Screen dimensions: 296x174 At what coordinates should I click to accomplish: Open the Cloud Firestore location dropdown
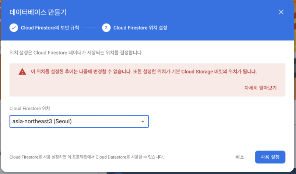(x=79, y=122)
